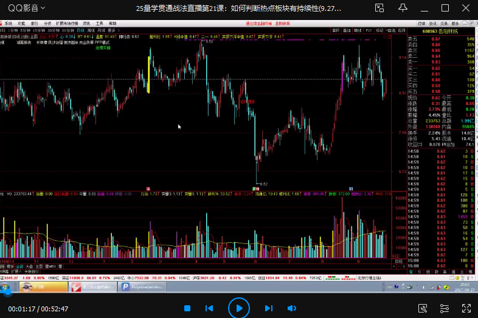
Task: Stop the video playback
Action: coord(187,308)
